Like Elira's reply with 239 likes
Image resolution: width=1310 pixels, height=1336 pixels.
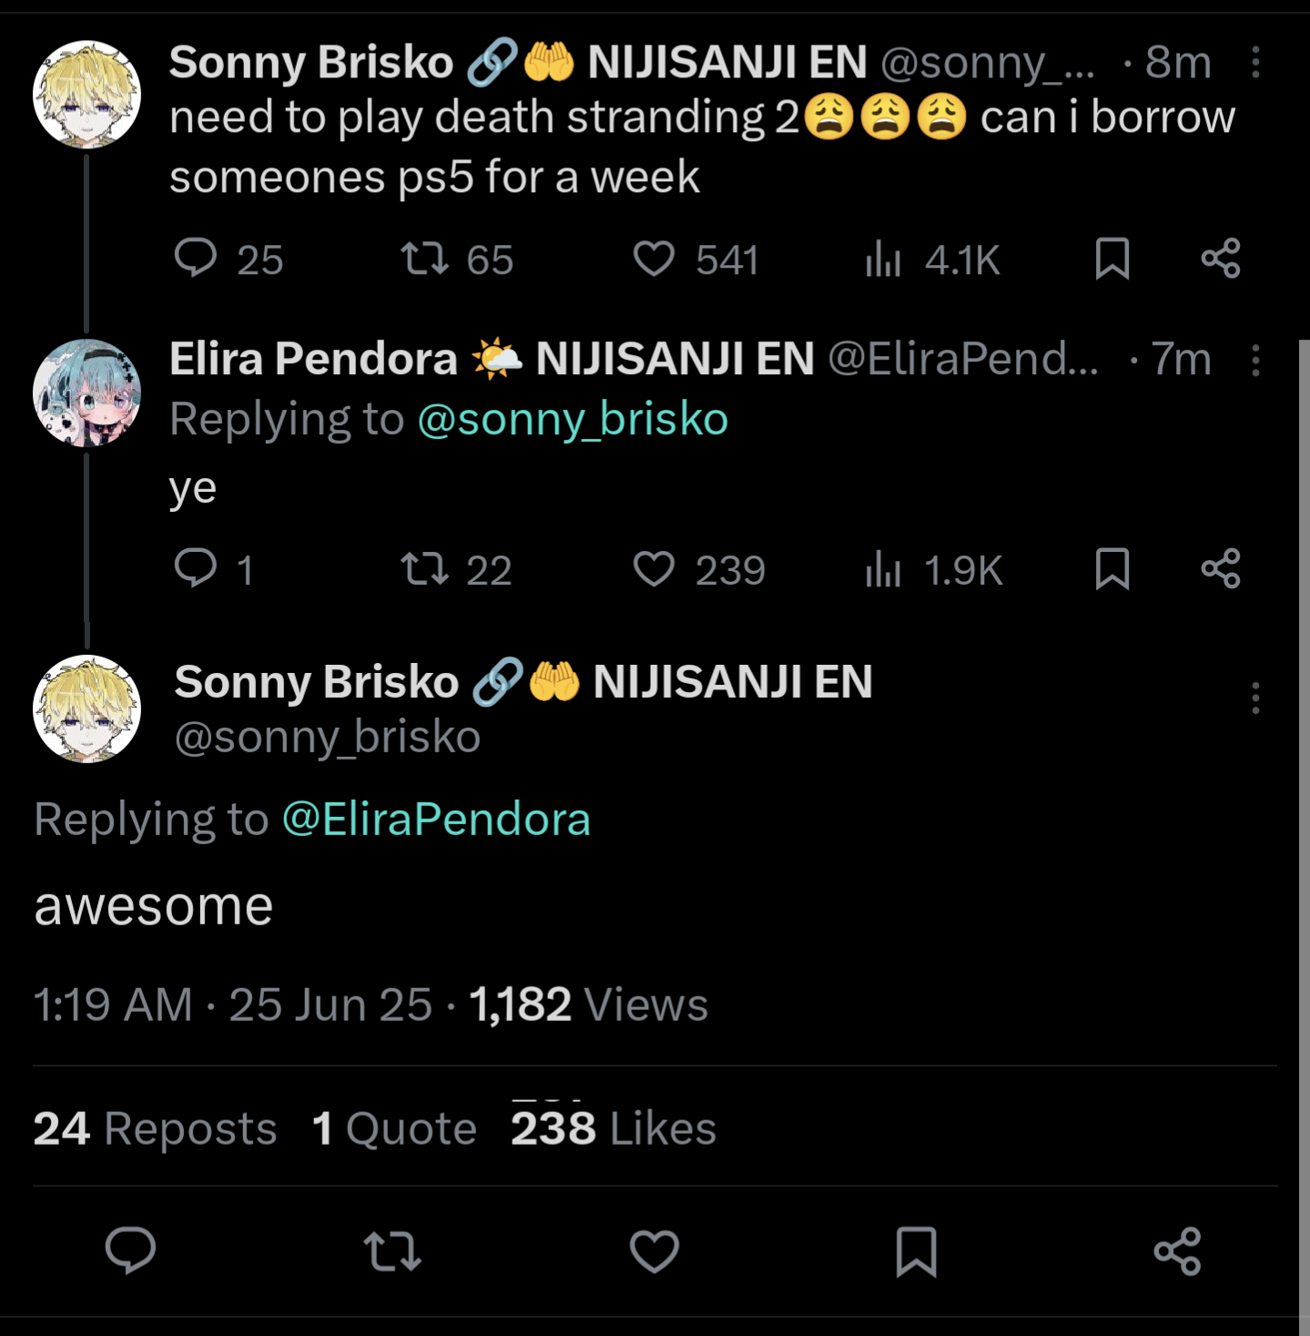(654, 568)
